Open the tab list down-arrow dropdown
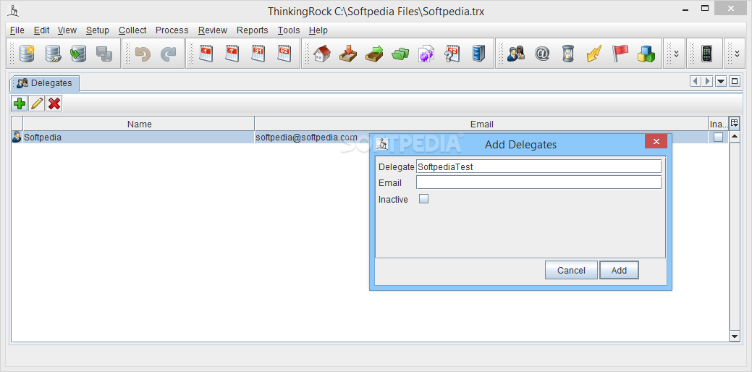752x372 pixels. coord(721,82)
